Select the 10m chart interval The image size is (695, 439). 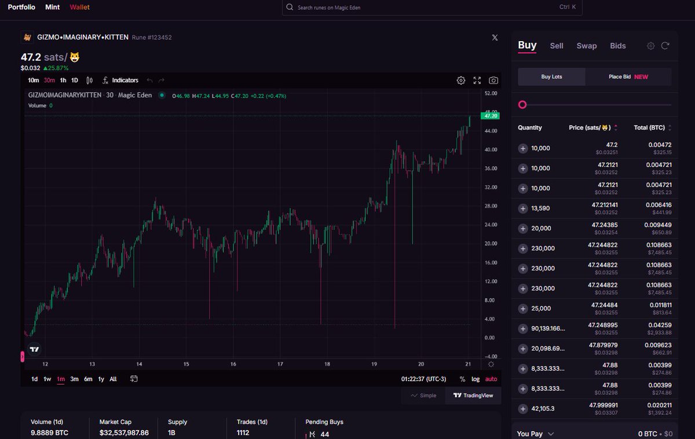tap(33, 81)
